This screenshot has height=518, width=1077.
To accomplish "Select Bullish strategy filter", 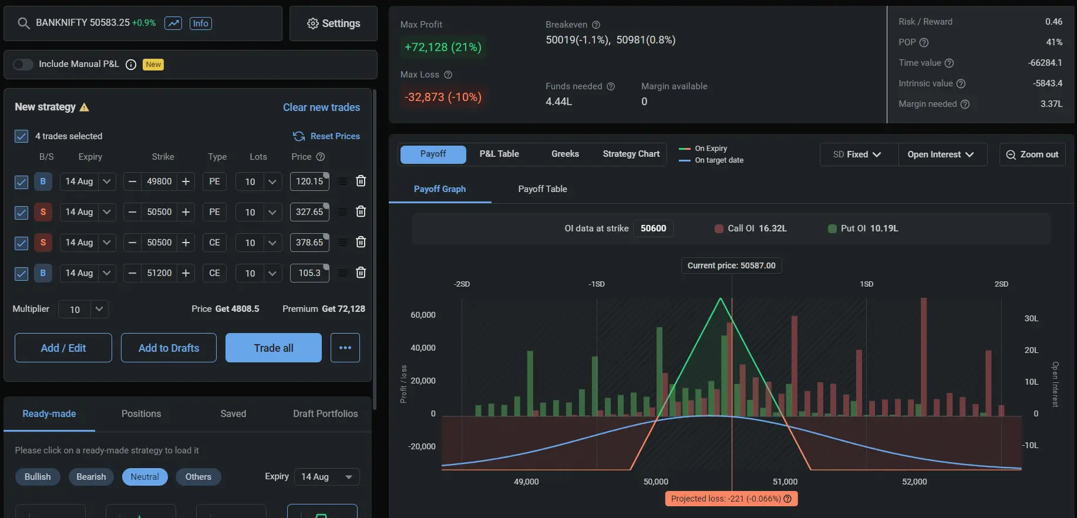I will (x=38, y=477).
